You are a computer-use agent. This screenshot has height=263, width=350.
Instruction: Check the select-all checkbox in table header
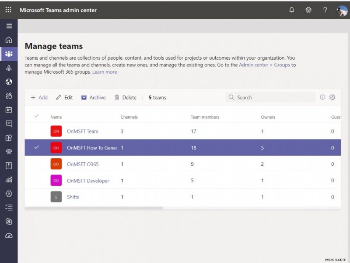[x=37, y=117]
